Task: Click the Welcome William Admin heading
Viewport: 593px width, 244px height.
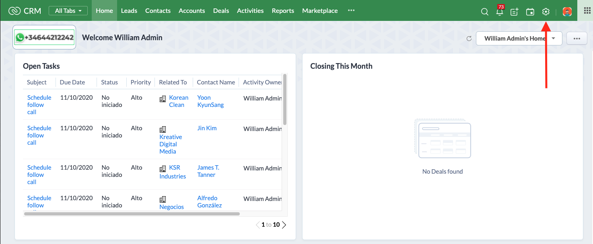Action: (122, 38)
